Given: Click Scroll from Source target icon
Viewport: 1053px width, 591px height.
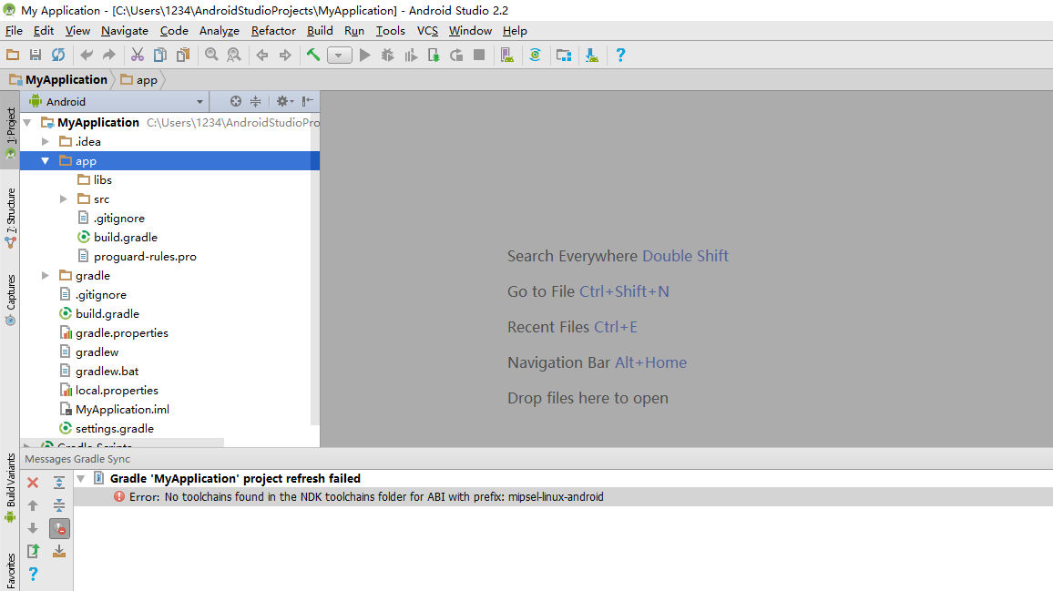Looking at the screenshot, I should [x=236, y=101].
